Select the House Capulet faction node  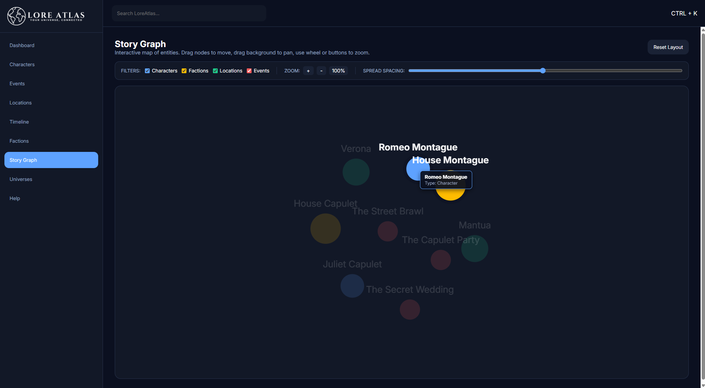tap(325, 228)
